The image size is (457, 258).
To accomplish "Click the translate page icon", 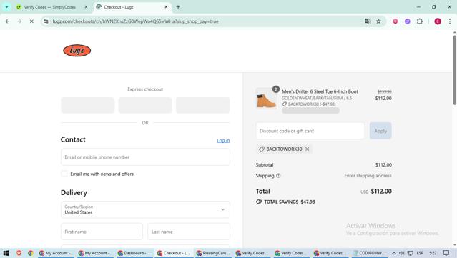I will coord(368,21).
